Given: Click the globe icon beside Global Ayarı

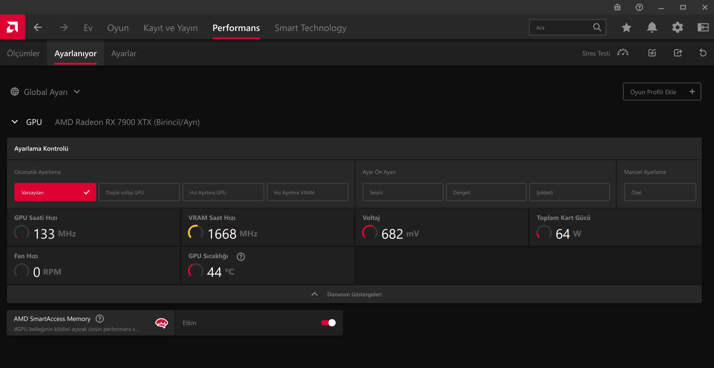Looking at the screenshot, I should pos(15,92).
